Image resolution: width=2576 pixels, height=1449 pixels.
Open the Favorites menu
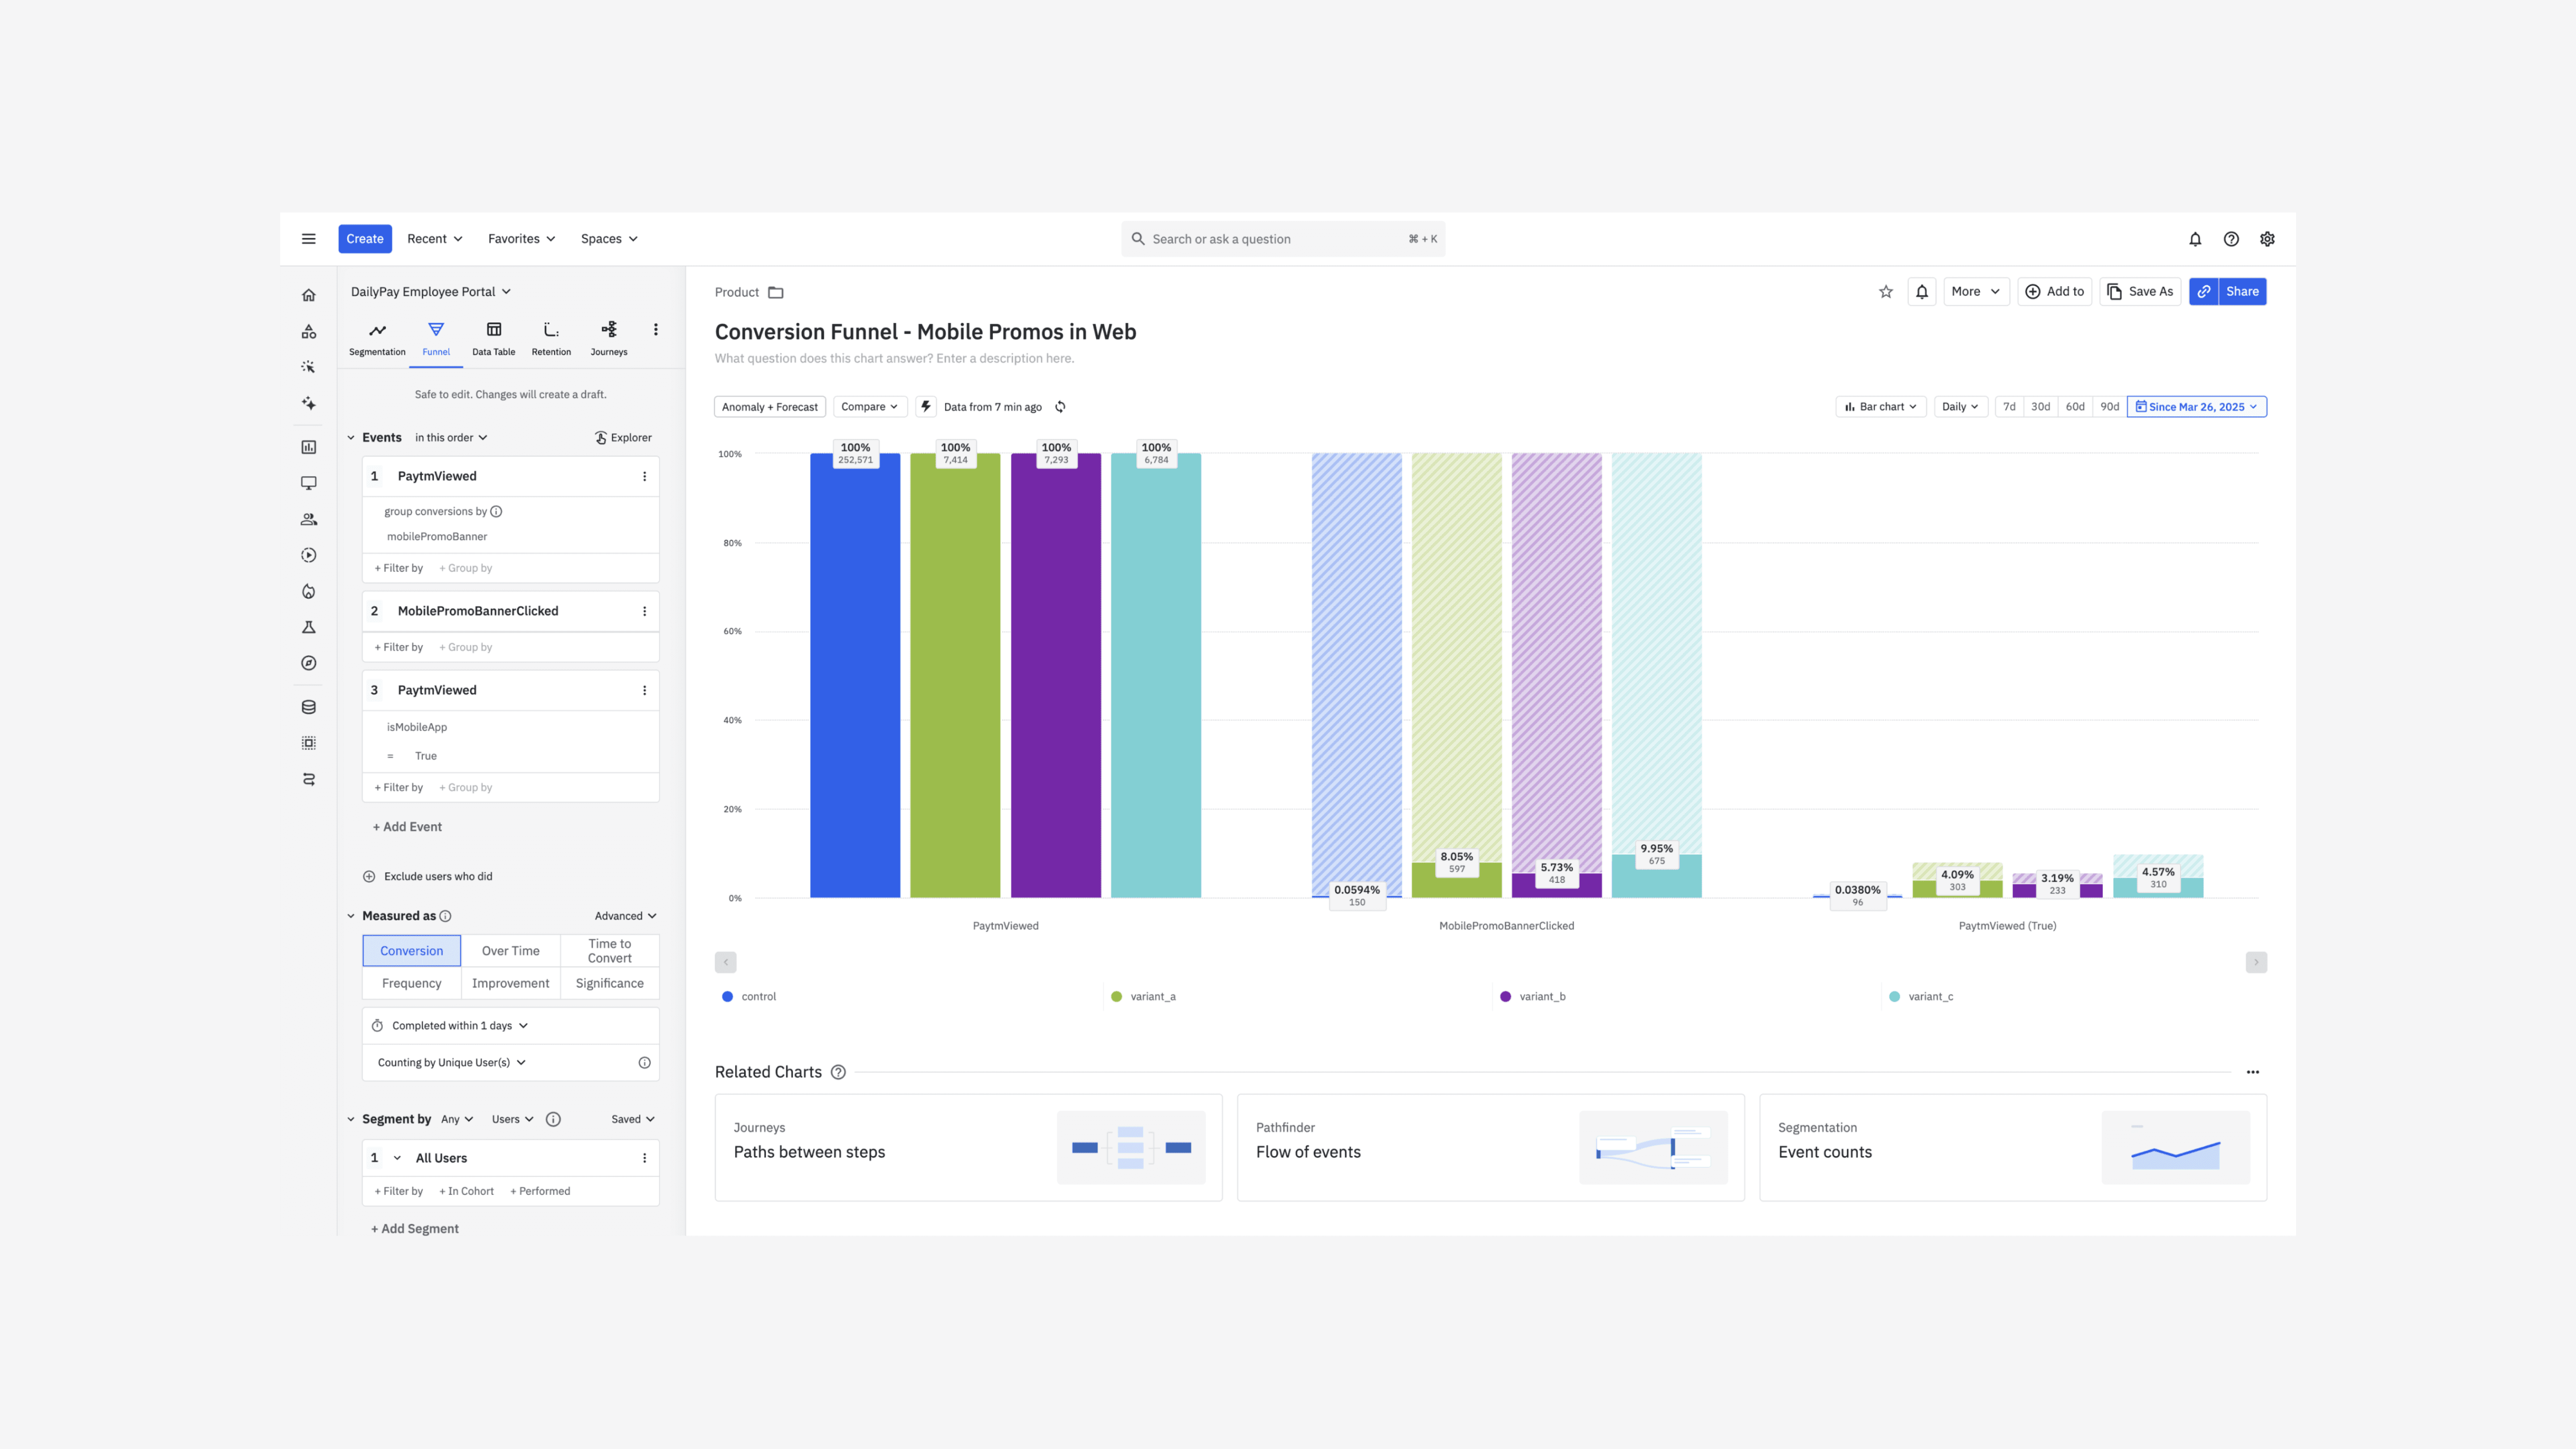[x=521, y=239]
